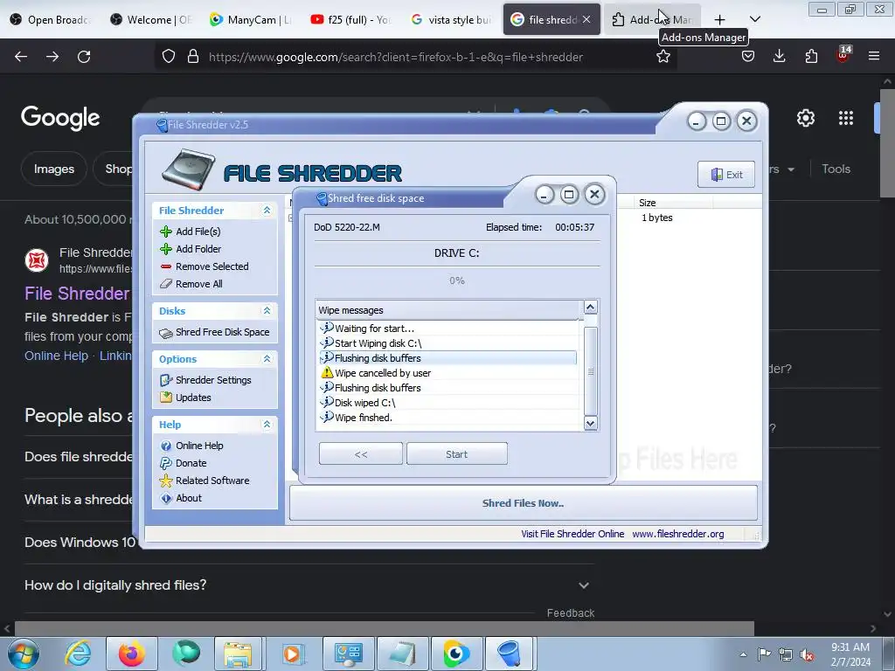Switch to the vista style browser tab

(451, 19)
